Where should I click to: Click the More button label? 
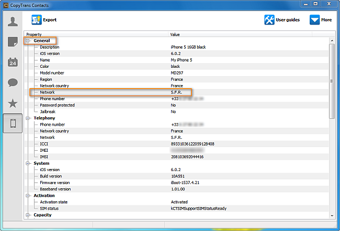point(326,20)
